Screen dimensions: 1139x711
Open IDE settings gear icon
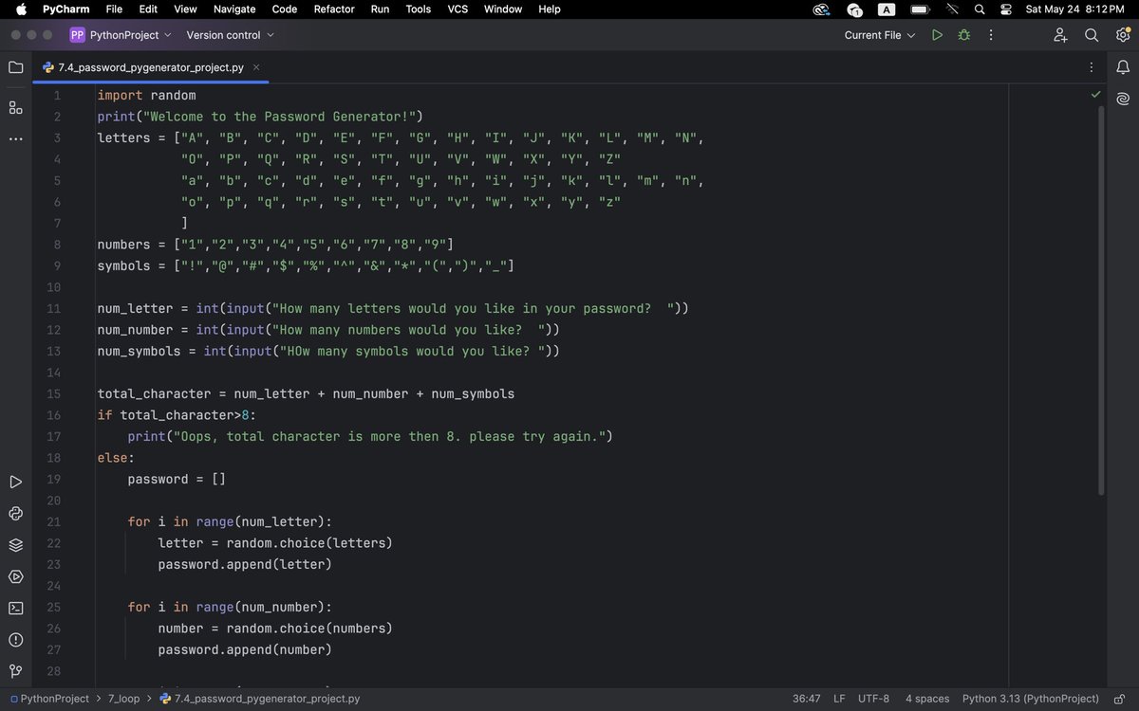1122,35
